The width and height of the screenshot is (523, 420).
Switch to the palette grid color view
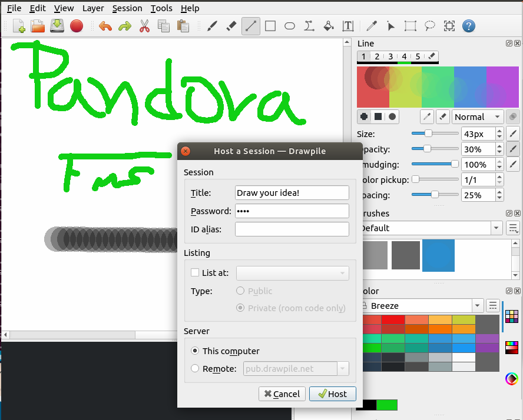pos(512,316)
